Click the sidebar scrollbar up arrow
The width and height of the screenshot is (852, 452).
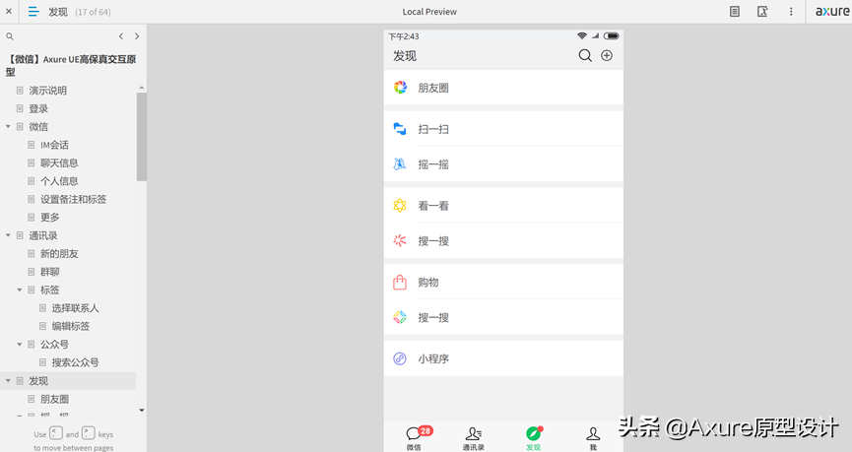coord(142,88)
